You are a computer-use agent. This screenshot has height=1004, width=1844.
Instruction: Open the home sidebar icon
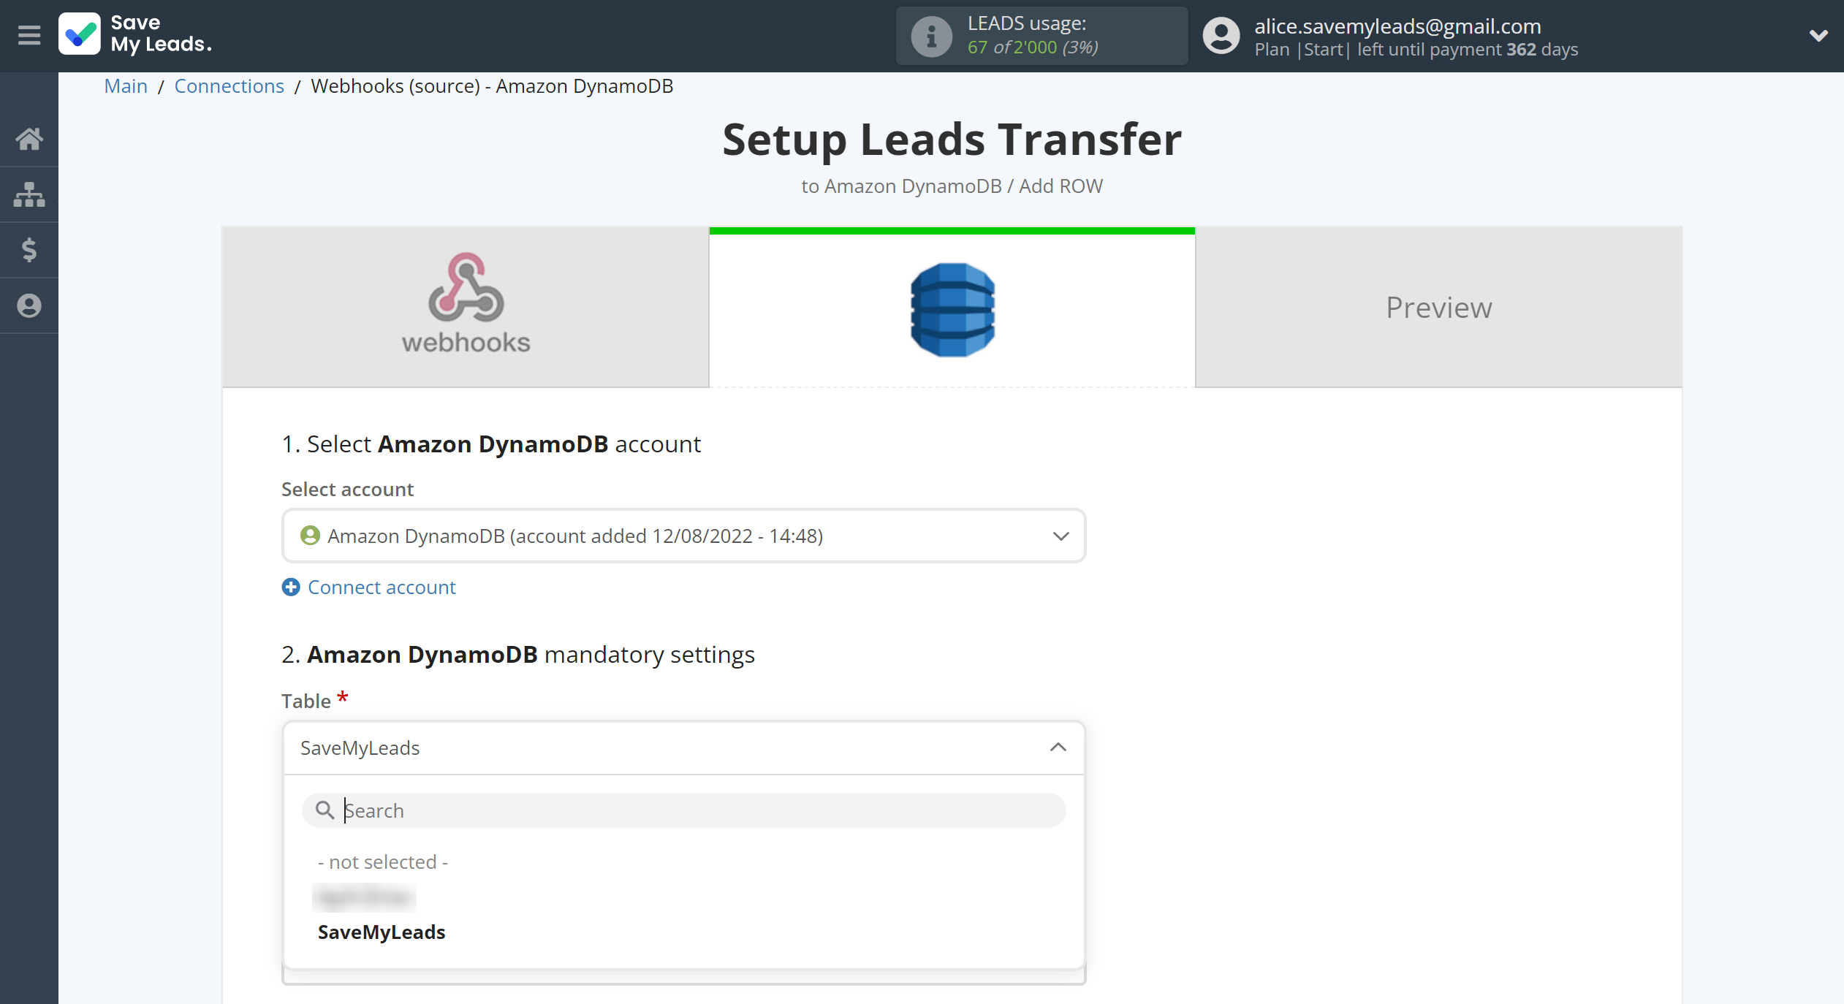coord(29,139)
